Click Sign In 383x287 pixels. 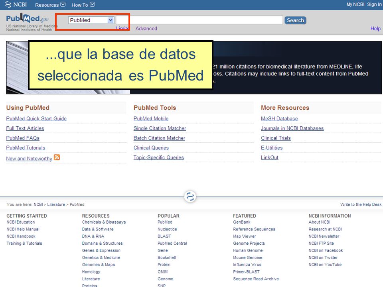point(374,4)
